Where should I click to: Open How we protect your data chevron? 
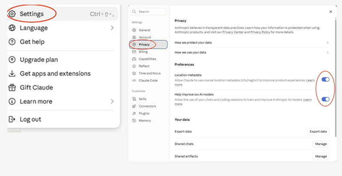click(x=327, y=43)
